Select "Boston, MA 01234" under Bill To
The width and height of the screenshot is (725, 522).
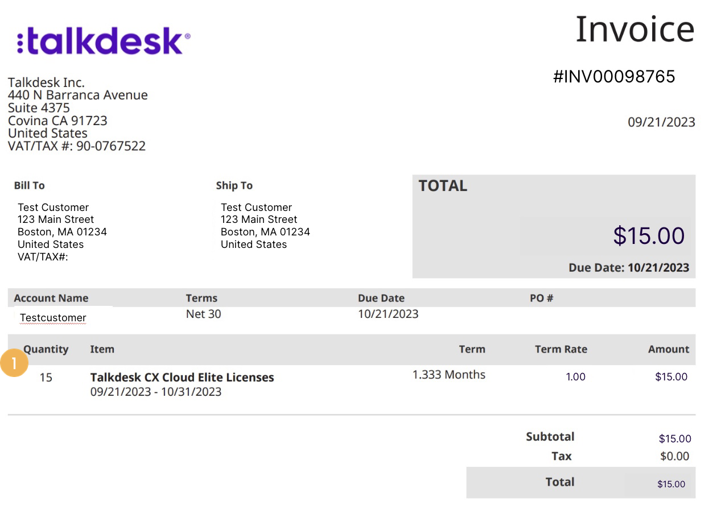62,232
